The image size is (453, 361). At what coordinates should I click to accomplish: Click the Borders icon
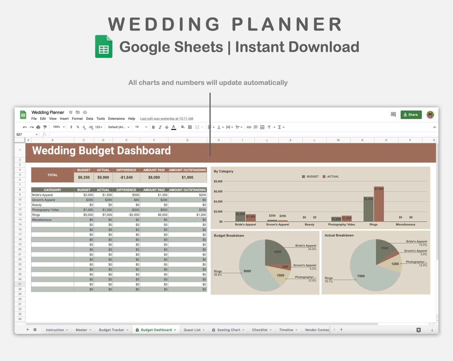(190, 127)
